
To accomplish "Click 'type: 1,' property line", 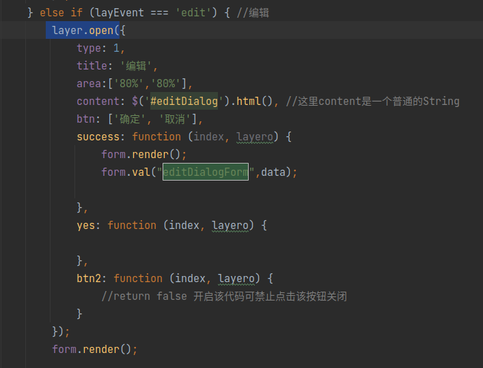I will pos(100,48).
